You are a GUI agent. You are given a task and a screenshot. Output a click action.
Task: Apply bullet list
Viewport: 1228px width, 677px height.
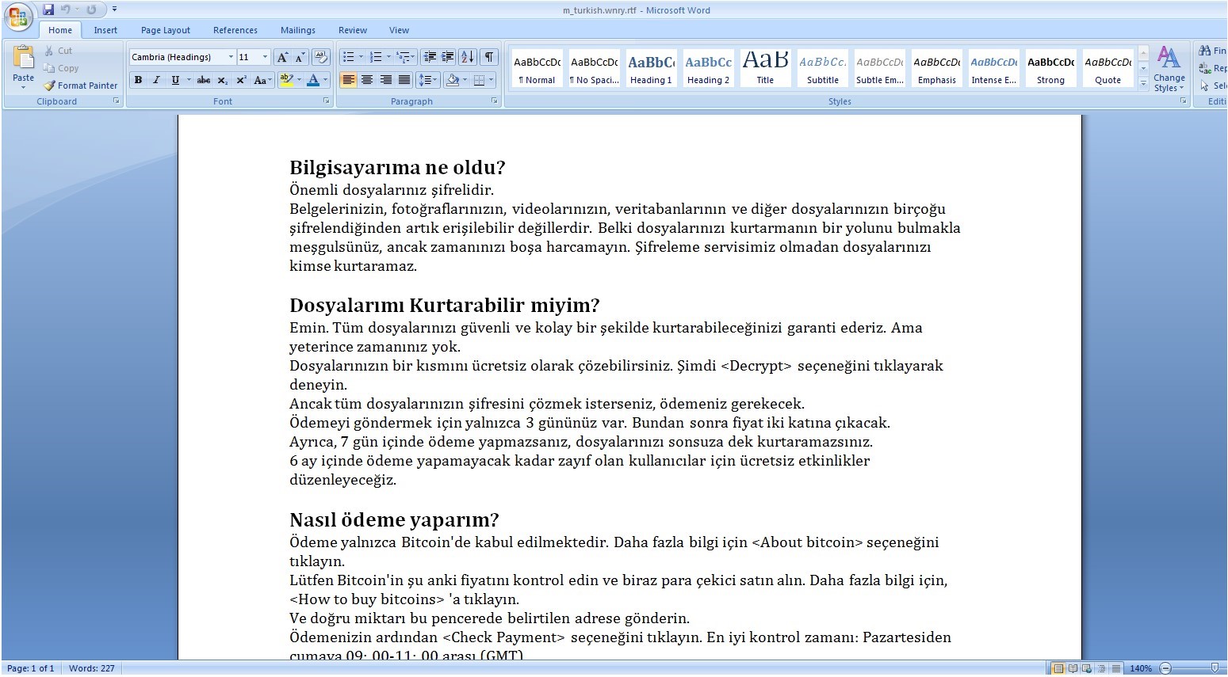(x=348, y=57)
